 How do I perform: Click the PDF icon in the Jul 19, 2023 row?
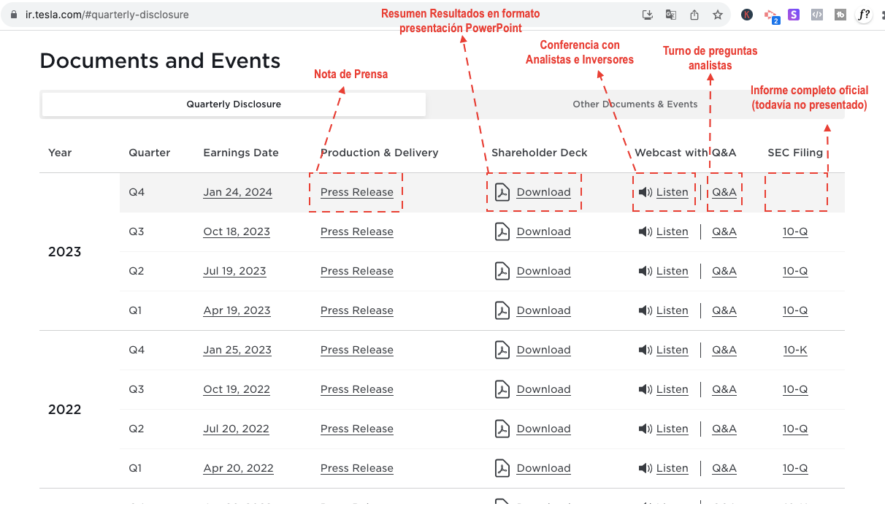[x=502, y=271]
